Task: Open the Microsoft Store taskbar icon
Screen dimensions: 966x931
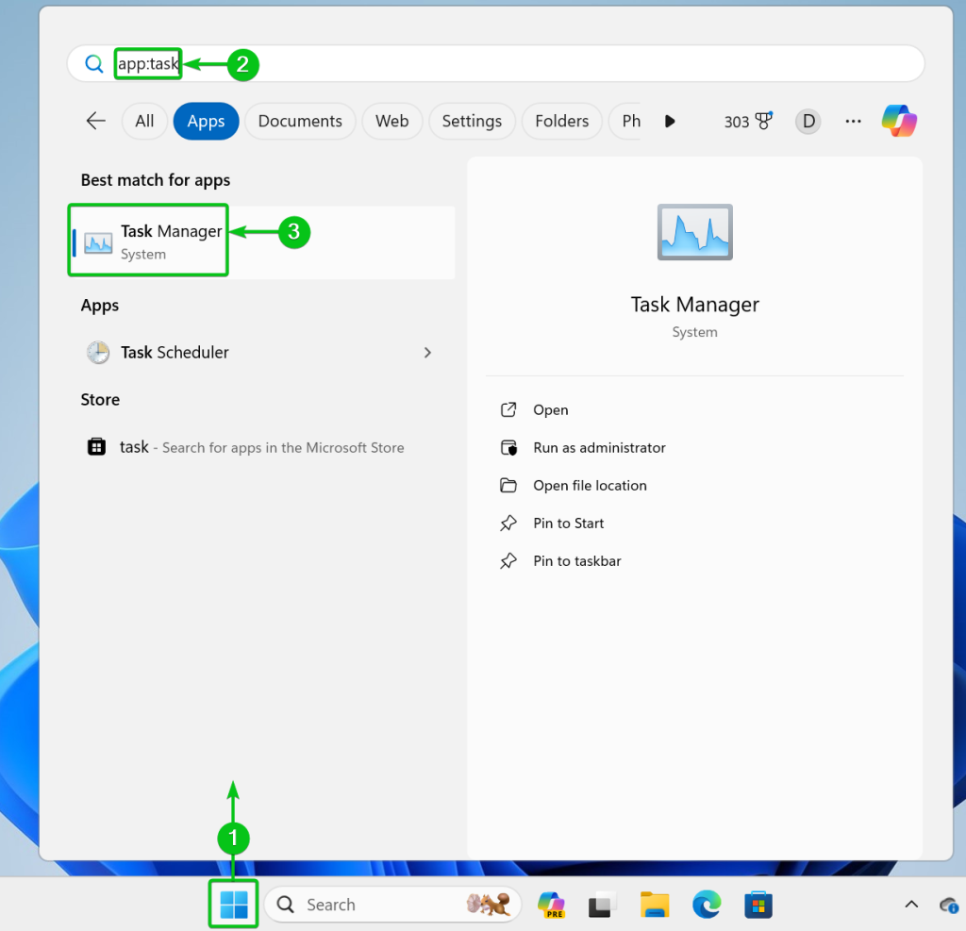Action: 758,904
